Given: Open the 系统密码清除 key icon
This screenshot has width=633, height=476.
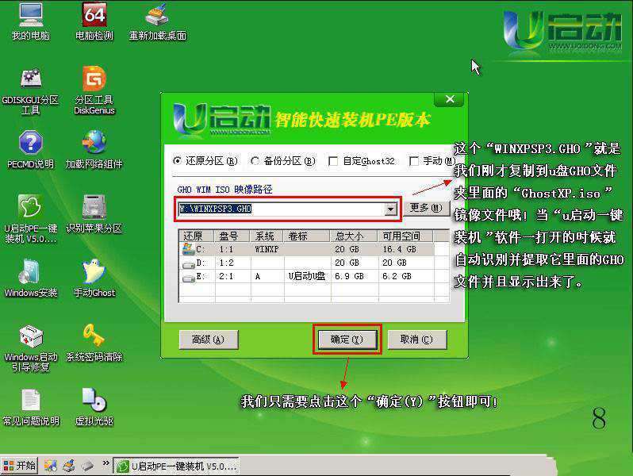Looking at the screenshot, I should tap(94, 336).
